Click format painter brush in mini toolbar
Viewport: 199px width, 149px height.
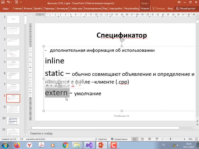80,86
